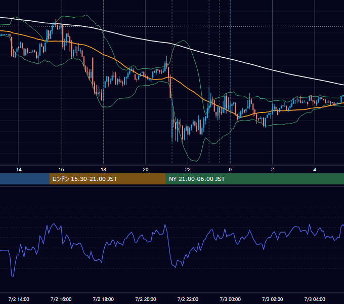This screenshot has width=344, height=304.
Task: Click the blue session bar before London
Action: [x=25, y=179]
